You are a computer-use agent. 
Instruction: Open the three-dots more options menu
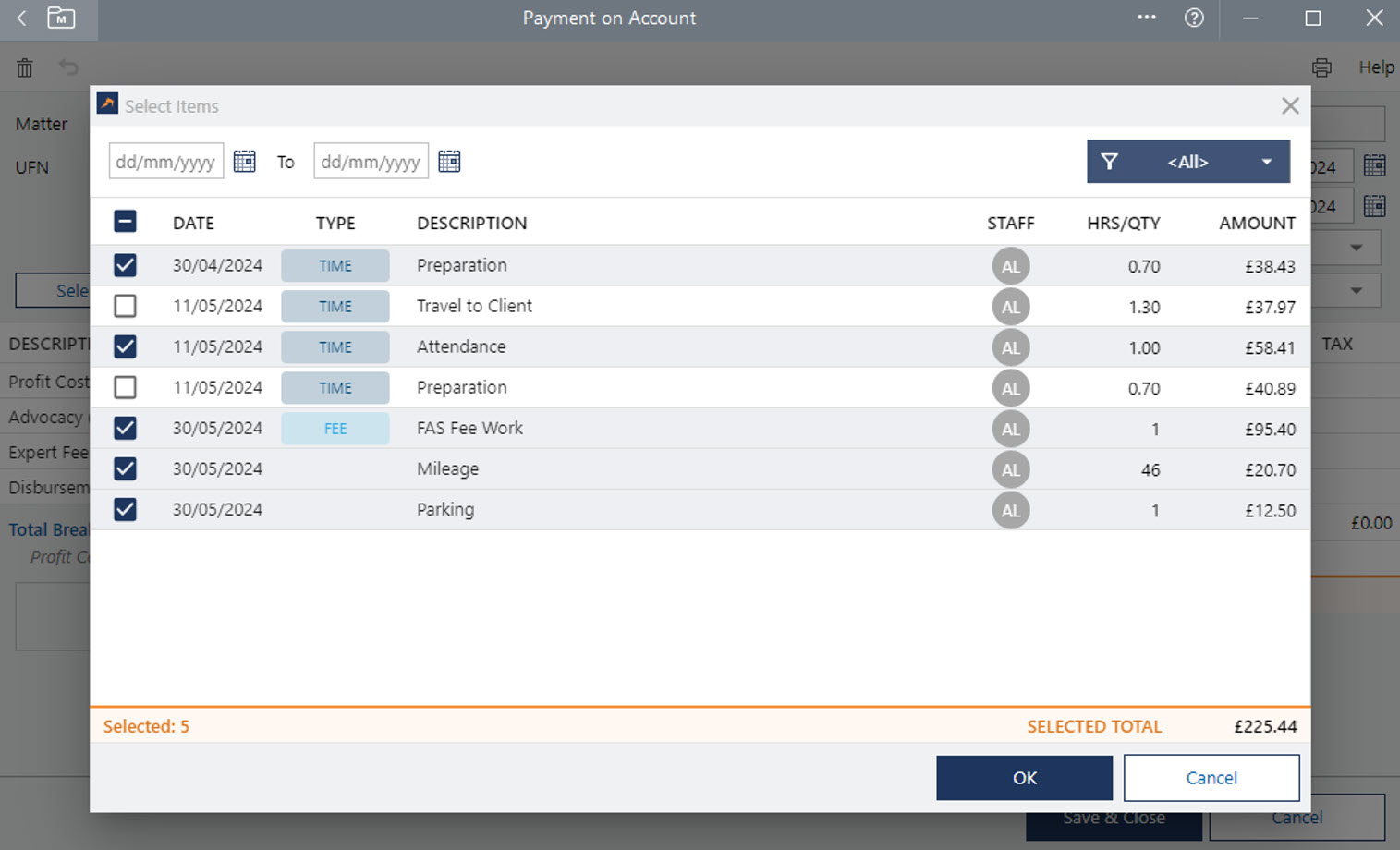(x=1147, y=18)
